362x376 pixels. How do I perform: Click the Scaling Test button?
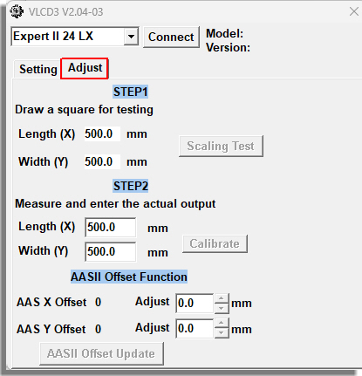pos(221,146)
